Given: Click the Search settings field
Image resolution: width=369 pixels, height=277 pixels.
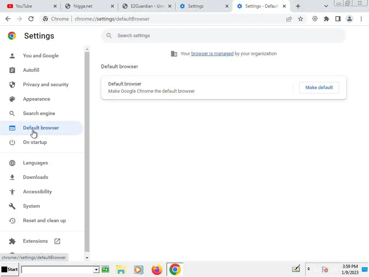Looking at the screenshot, I should 223,36.
